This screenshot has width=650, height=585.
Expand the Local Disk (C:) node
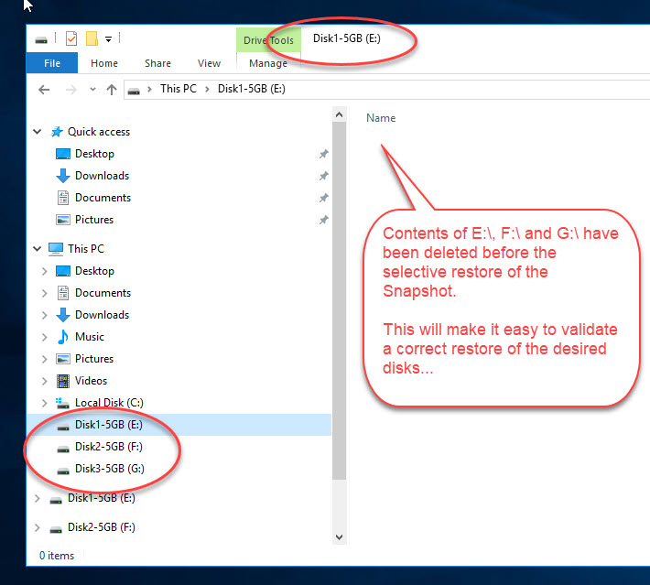click(44, 403)
